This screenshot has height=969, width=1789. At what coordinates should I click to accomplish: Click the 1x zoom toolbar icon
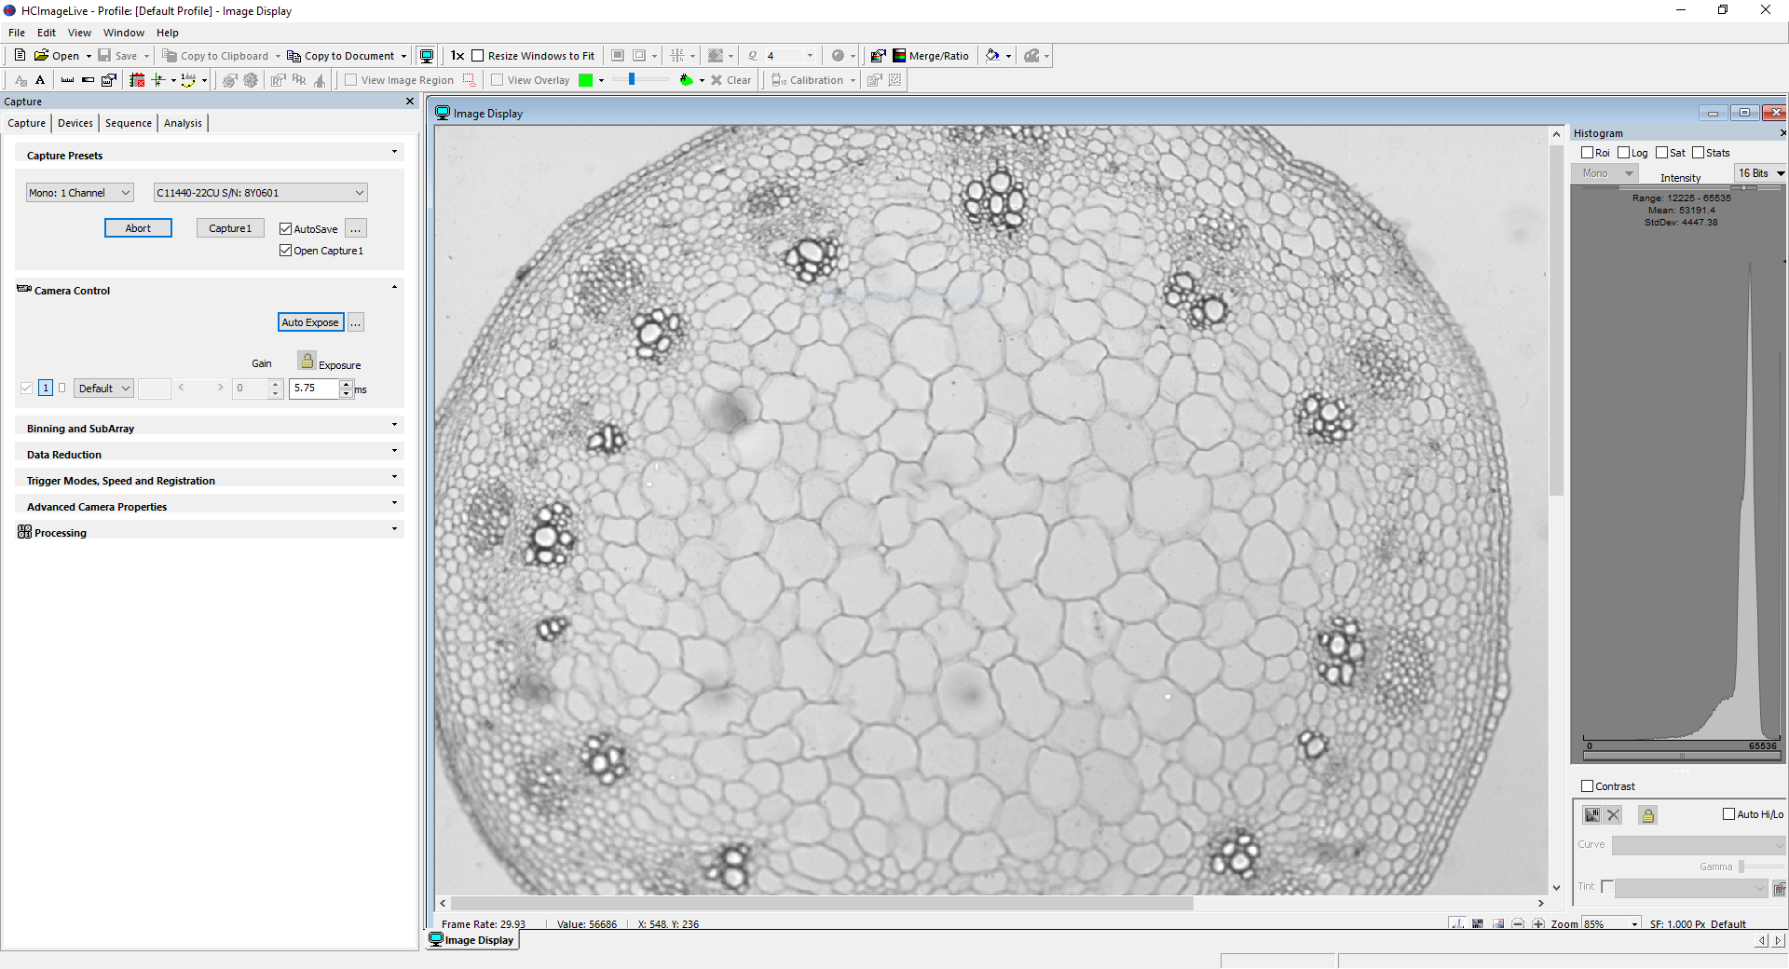click(x=457, y=56)
